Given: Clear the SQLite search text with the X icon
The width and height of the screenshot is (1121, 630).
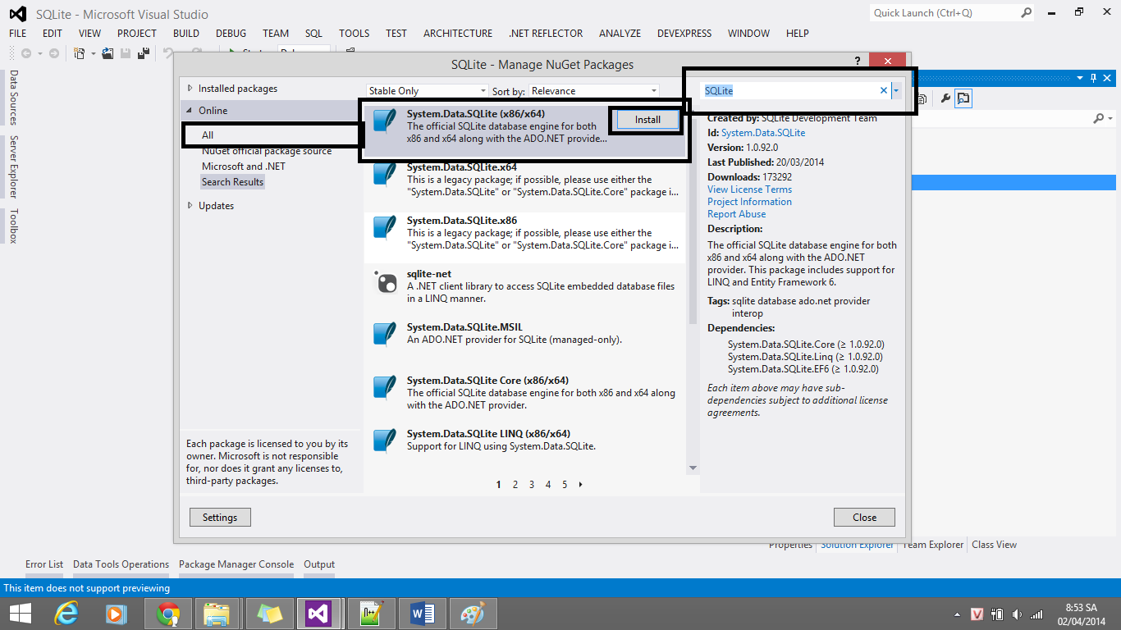Looking at the screenshot, I should (884, 90).
